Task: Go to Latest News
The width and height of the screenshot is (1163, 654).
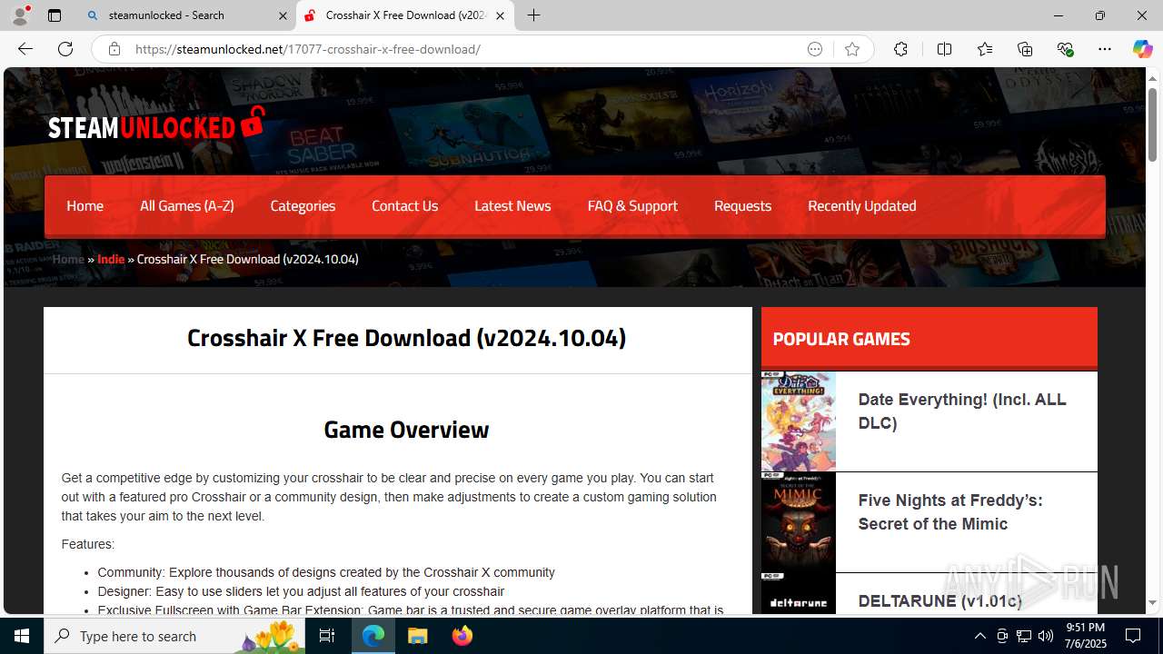Action: (512, 206)
